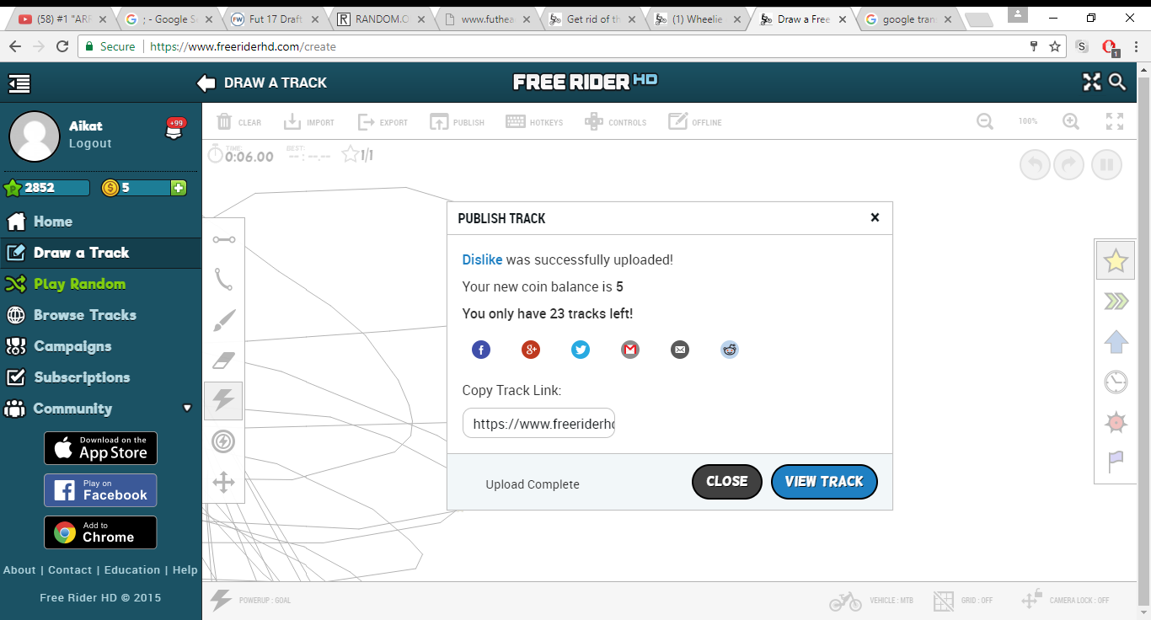This screenshot has height=620, width=1151.
Task: Click the back arrow next to Draw a Track
Action: coord(206,83)
